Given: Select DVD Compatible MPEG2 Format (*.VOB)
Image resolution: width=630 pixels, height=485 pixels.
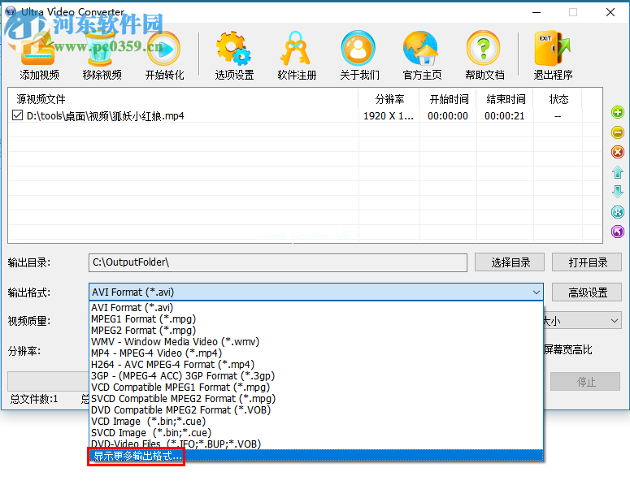Looking at the screenshot, I should pos(315,410).
